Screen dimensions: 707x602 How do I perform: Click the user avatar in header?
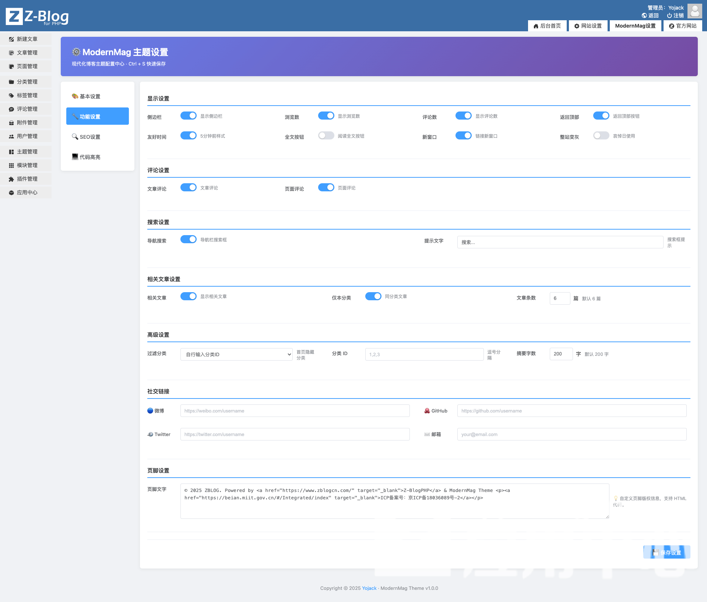(x=694, y=11)
